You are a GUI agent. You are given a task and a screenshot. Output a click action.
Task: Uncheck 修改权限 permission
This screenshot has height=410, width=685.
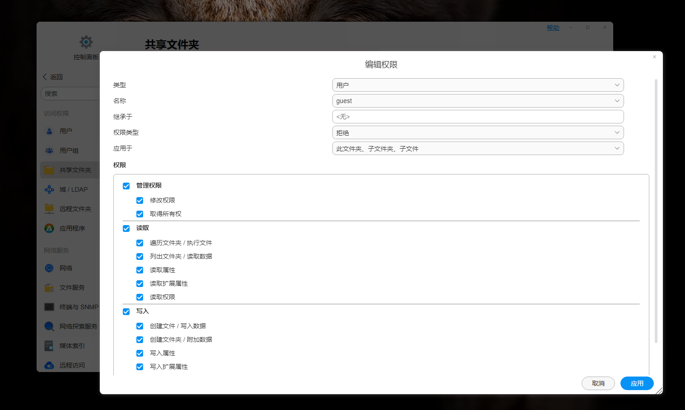point(140,200)
